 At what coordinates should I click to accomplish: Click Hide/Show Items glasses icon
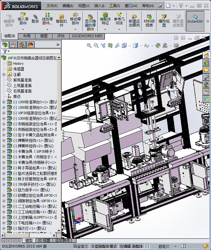(146, 46)
